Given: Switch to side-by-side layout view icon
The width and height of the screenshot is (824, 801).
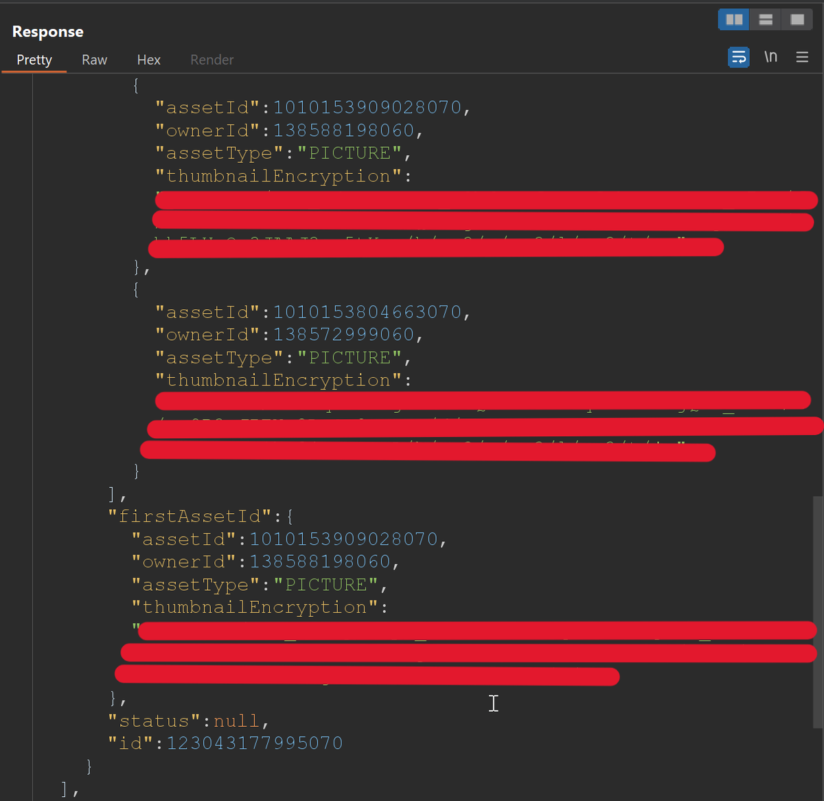Looking at the screenshot, I should pyautogui.click(x=734, y=19).
